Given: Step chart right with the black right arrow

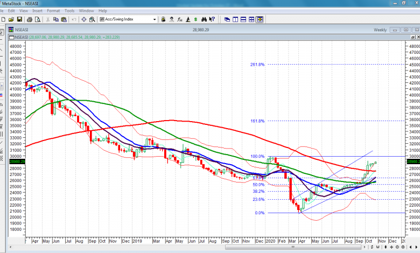Looking at the screenshot, I should click(416, 247).
